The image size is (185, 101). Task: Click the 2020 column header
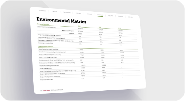[100, 27]
